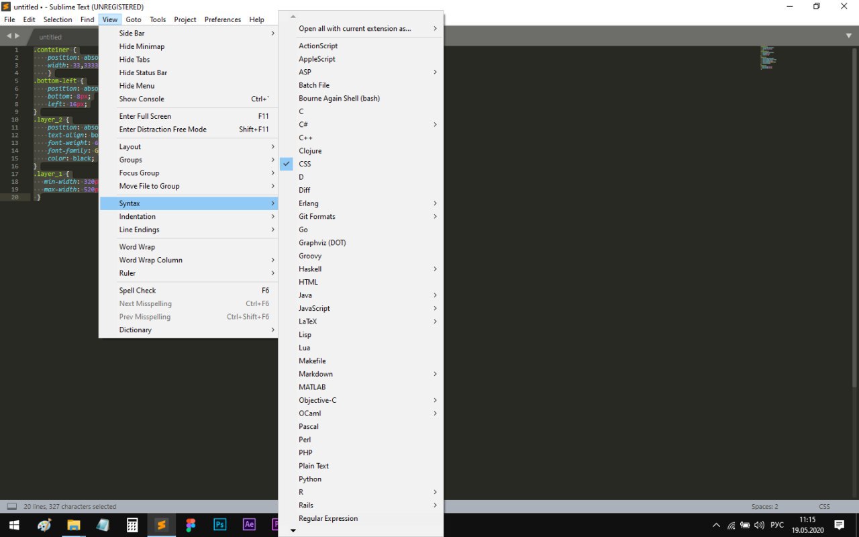Click the Sublime Text taskbar icon

[161, 525]
